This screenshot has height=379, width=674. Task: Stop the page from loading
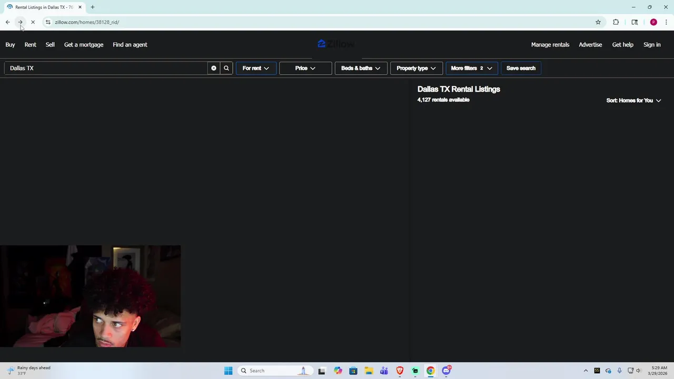[x=33, y=22]
